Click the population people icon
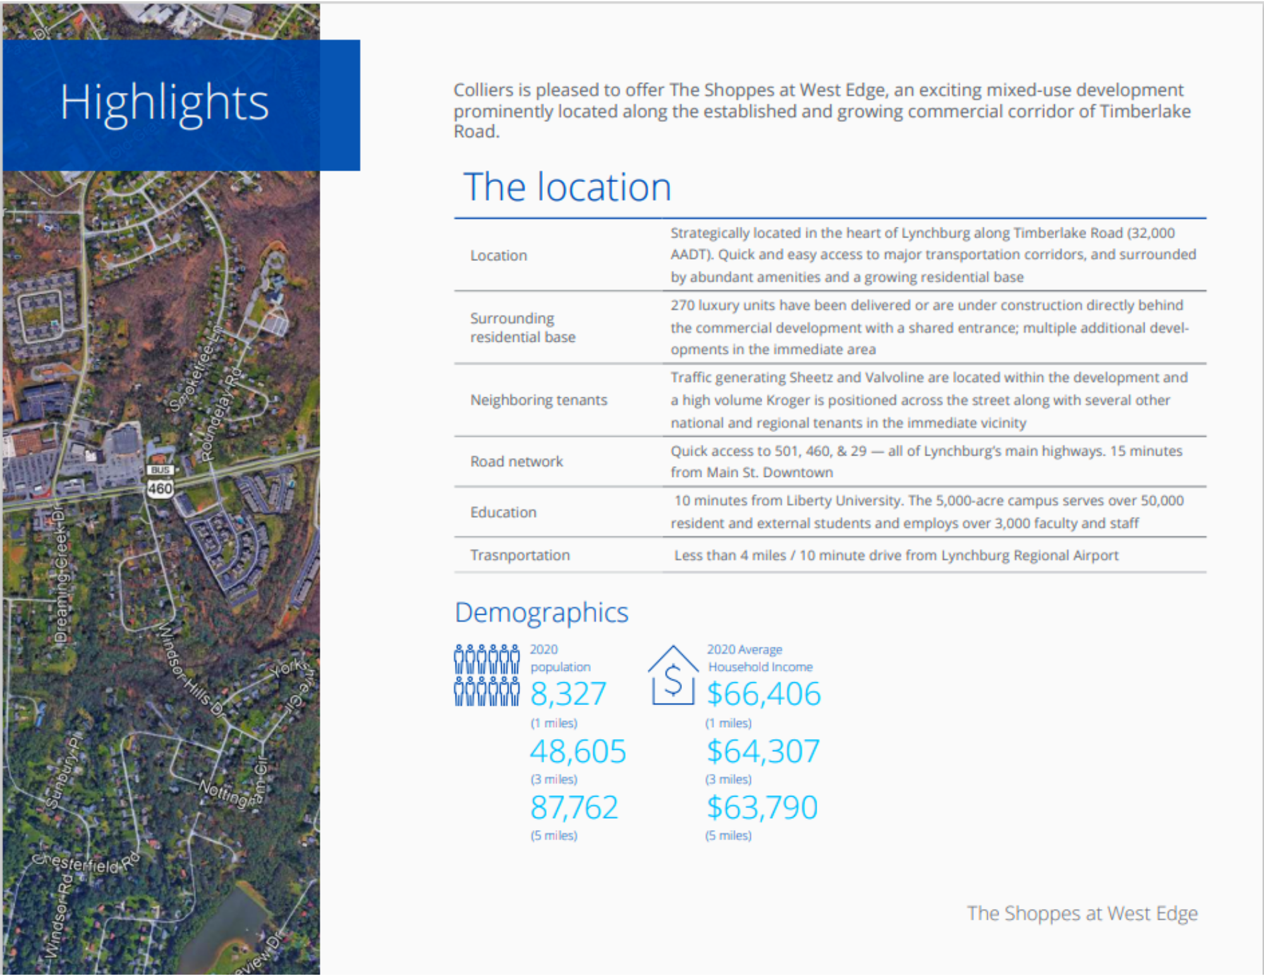 487,675
